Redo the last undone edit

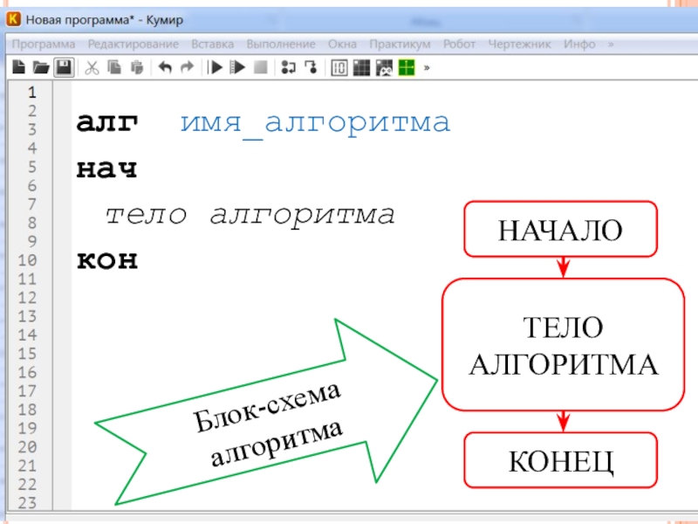187,67
